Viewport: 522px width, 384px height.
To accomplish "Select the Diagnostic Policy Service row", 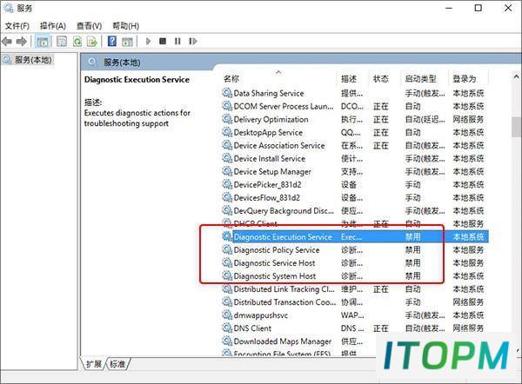I will [354, 250].
